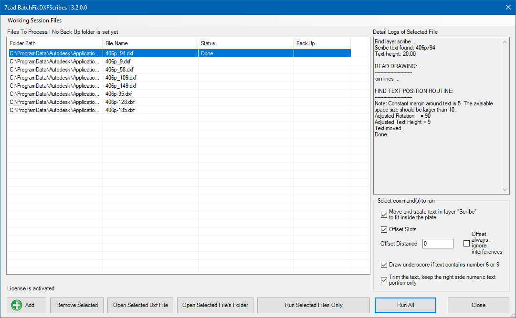The width and height of the screenshot is (516, 318).
Task: Select the 406p_9.dxf file row
Action: (x=118, y=62)
